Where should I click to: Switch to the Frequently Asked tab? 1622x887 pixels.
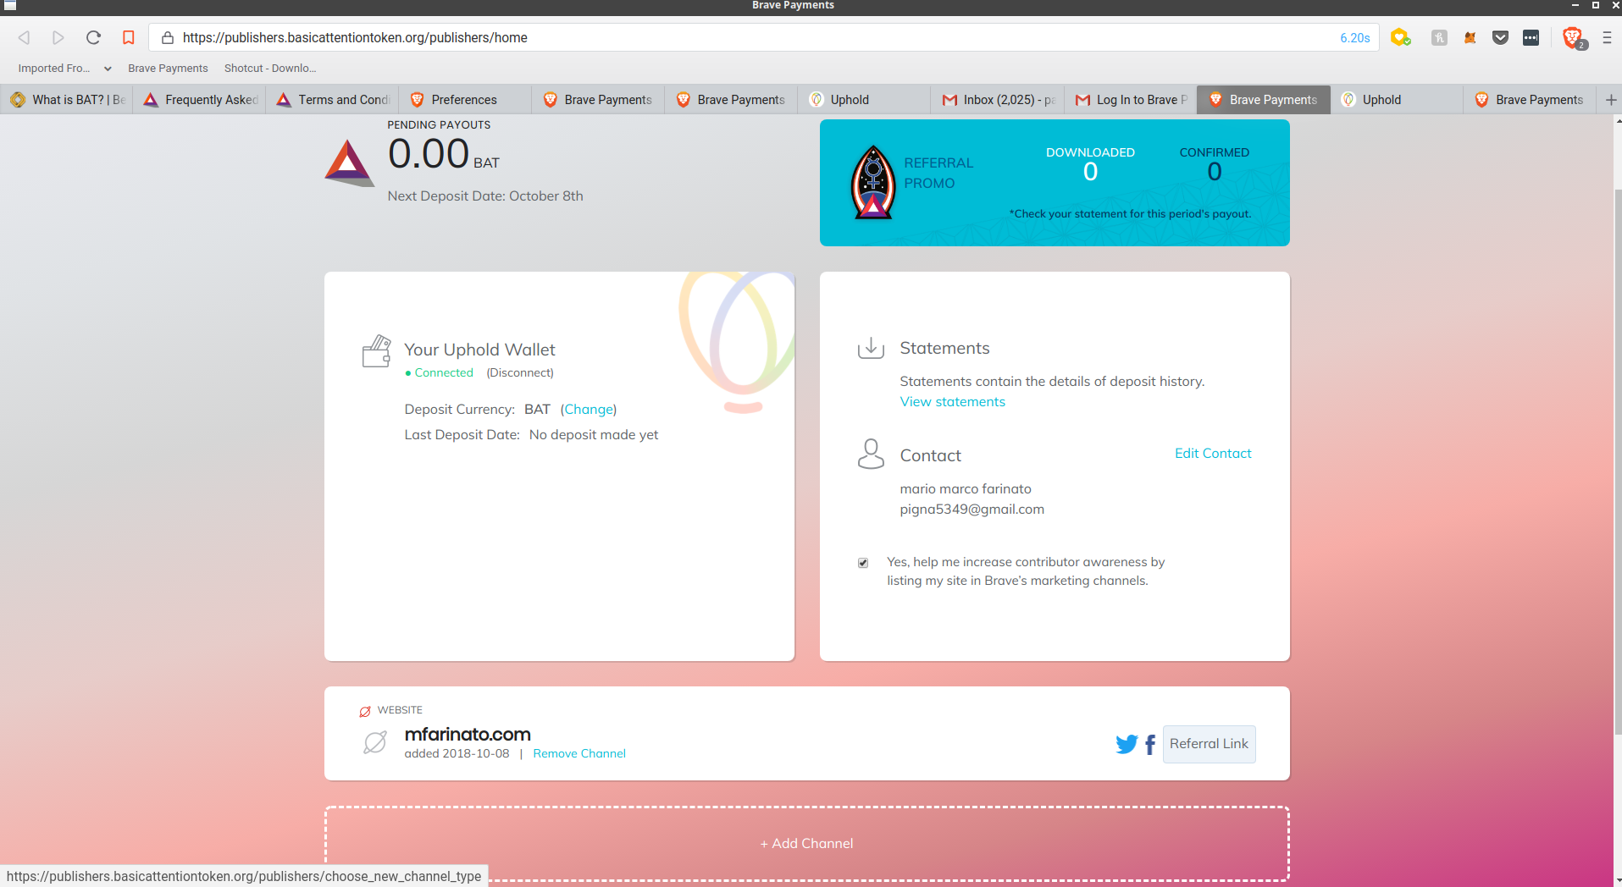[x=201, y=100]
